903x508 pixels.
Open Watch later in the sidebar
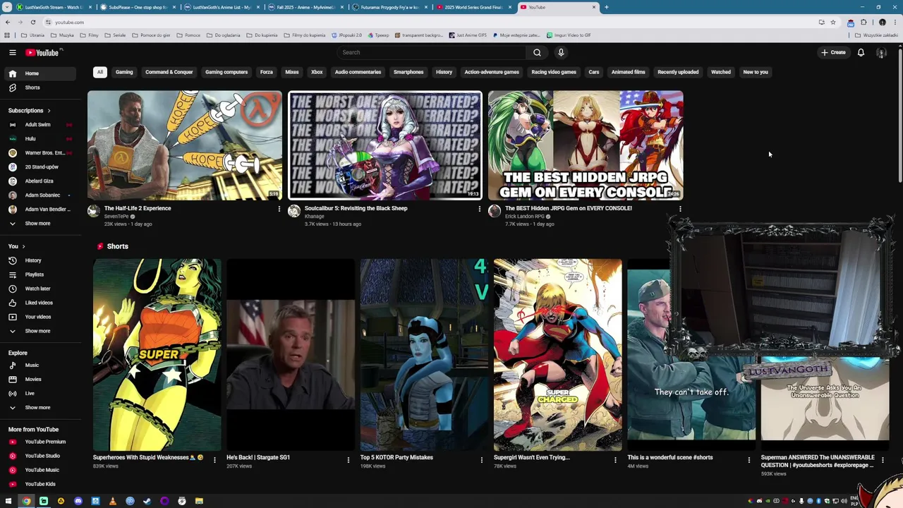pos(41,289)
